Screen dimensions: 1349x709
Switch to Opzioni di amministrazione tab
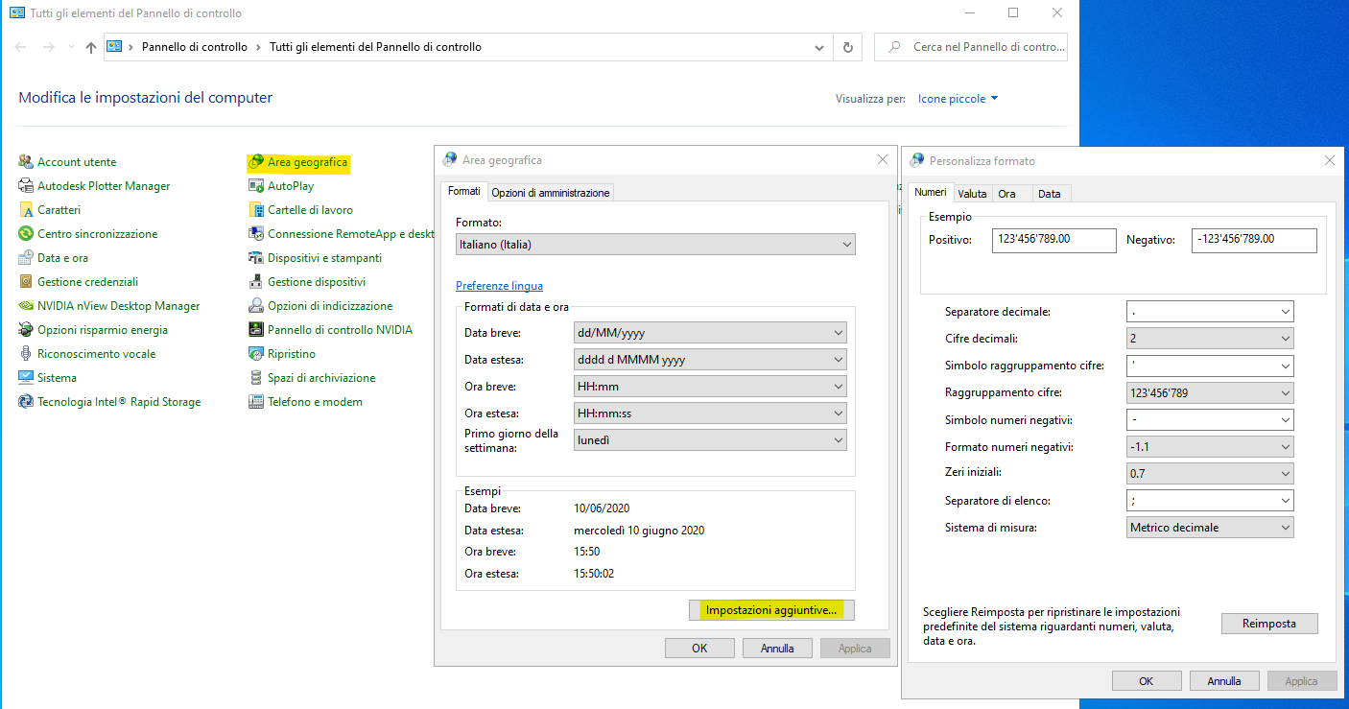550,193
